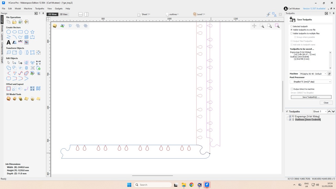The image size is (336, 189).
Task: Open the Model menu
Action: (x=18, y=9)
